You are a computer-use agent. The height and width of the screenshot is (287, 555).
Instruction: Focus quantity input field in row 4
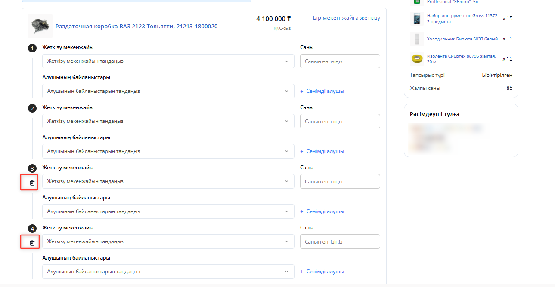340,241
